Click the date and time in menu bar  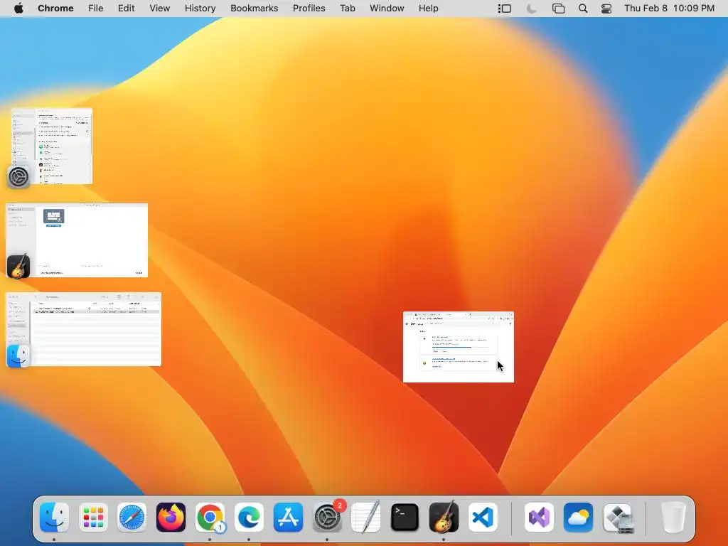pyautogui.click(x=669, y=9)
